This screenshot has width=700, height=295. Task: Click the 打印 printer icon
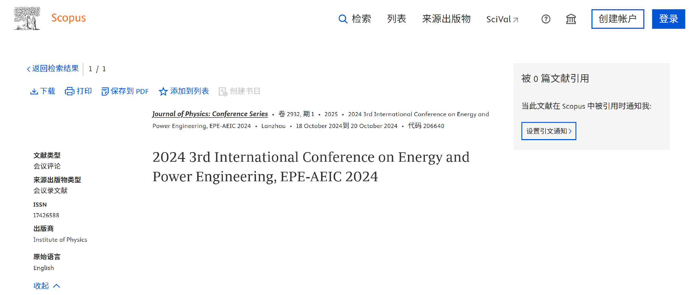[x=70, y=91]
